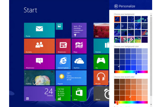Open the small Photos tile

point(59,26)
